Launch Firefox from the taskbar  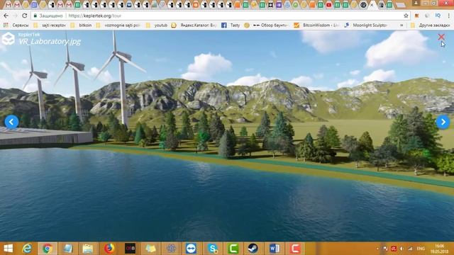(x=109, y=249)
